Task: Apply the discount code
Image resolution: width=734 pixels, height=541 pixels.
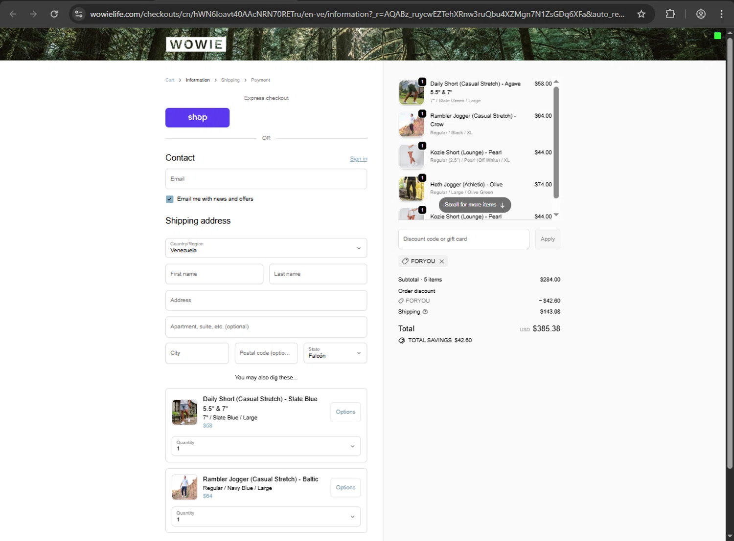Action: 548,239
